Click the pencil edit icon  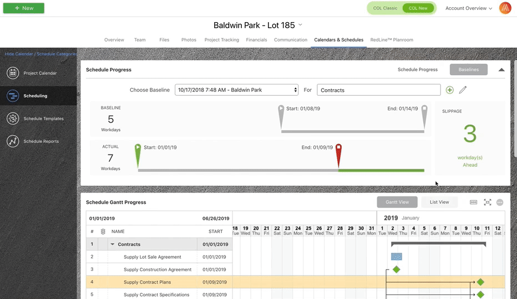coord(463,90)
